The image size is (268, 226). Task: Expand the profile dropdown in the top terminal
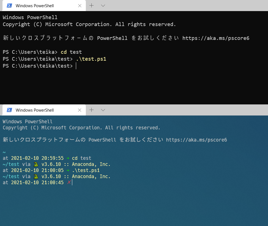103,6
